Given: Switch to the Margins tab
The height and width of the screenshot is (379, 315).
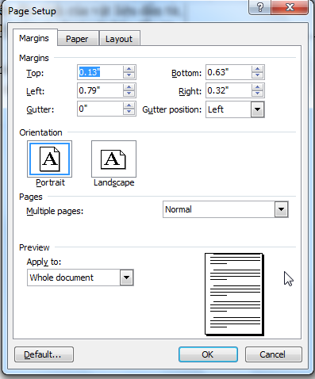Looking at the screenshot, I should click(x=34, y=38).
